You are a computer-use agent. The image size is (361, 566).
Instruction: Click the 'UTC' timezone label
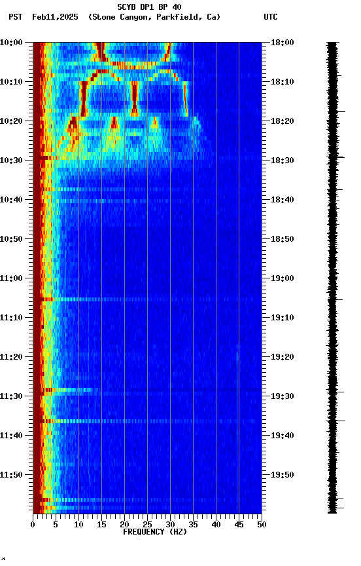point(271,17)
